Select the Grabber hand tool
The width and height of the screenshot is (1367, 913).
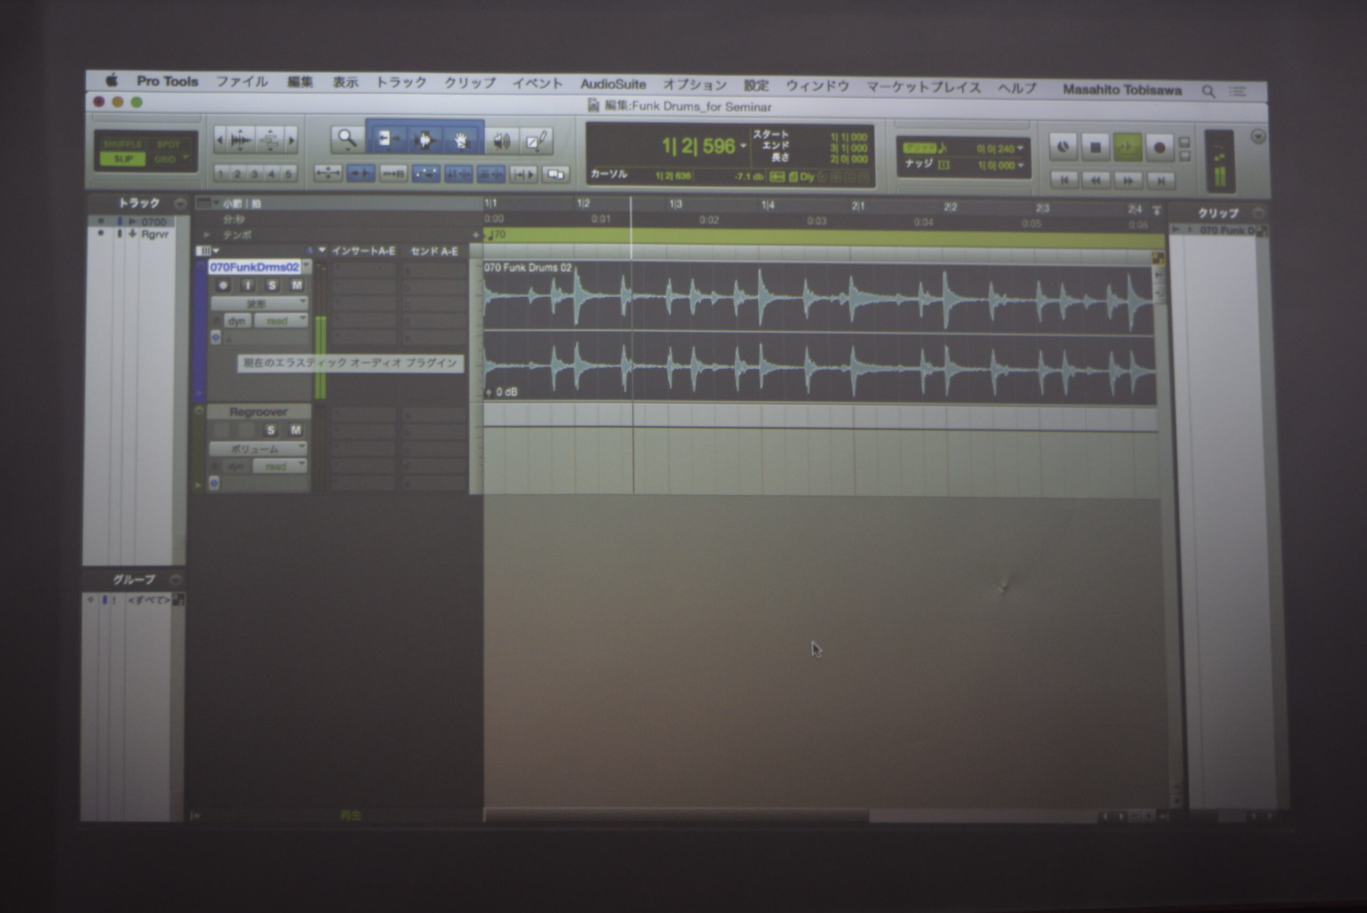tap(461, 140)
